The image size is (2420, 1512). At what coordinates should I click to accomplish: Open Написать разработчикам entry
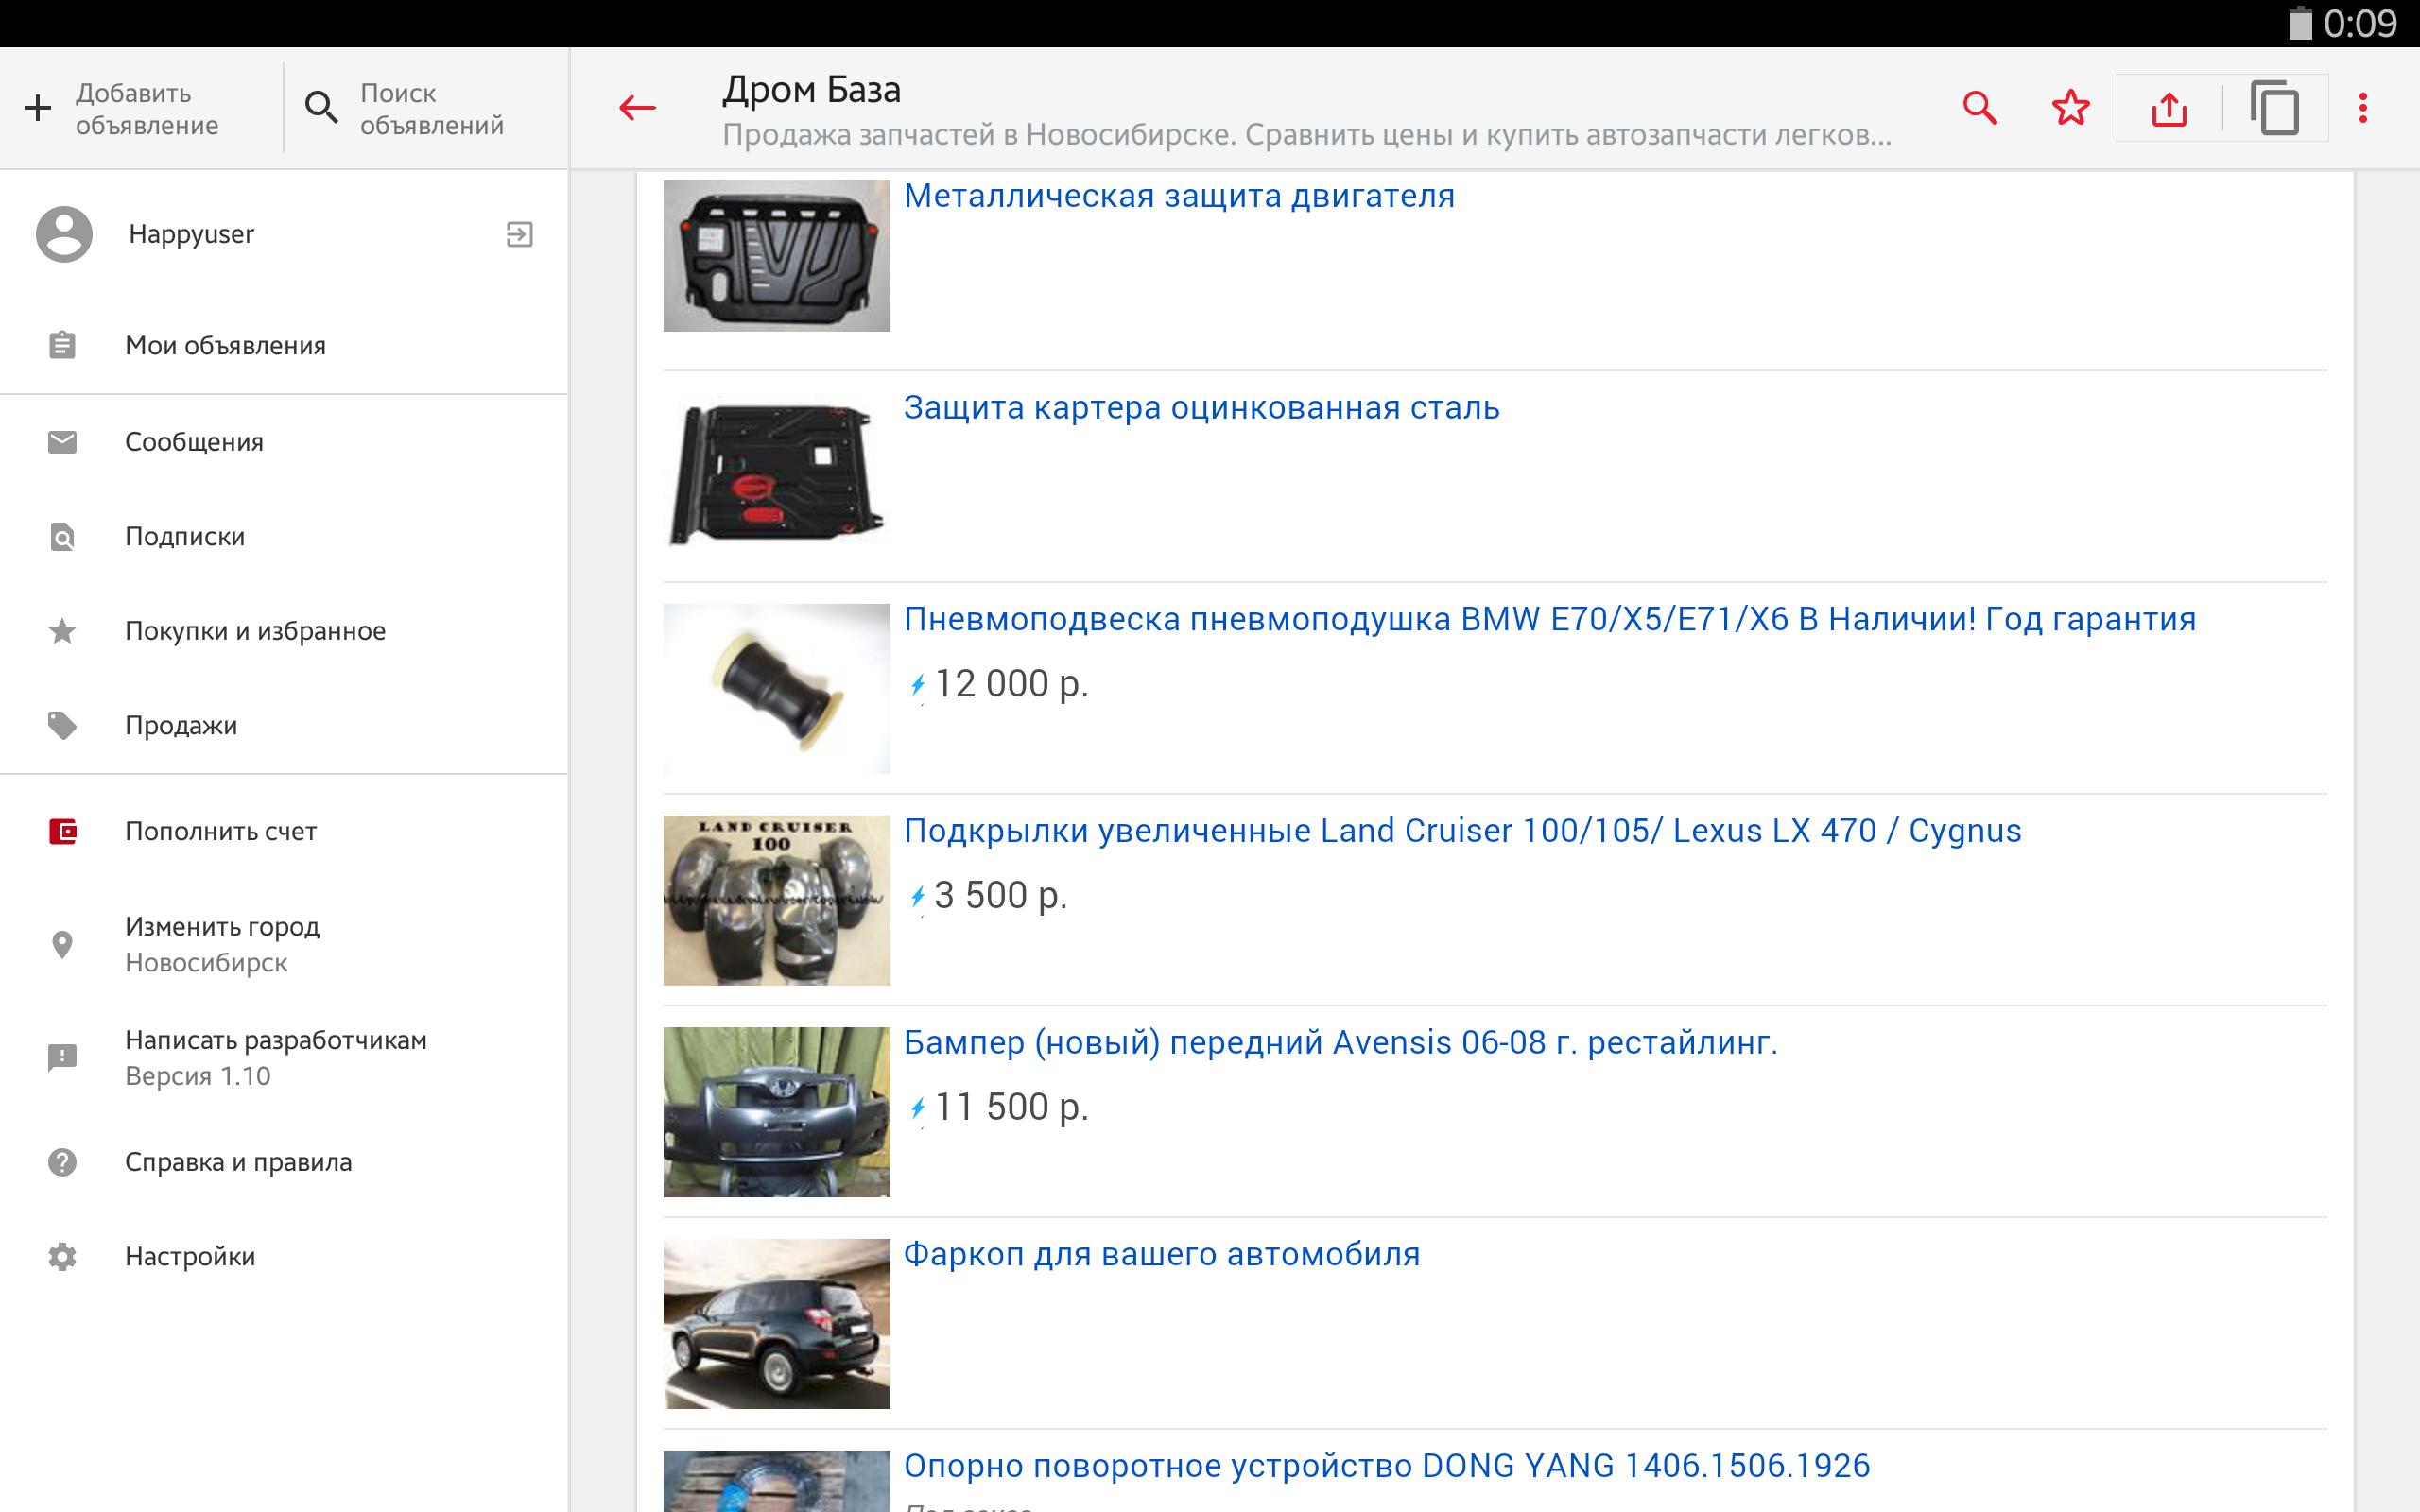pyautogui.click(x=284, y=1058)
